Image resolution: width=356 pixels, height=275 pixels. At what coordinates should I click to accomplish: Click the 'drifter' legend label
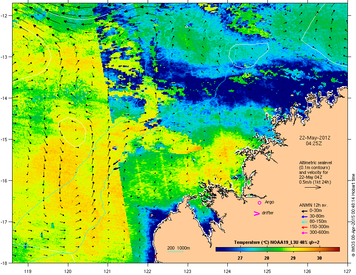click(267, 213)
